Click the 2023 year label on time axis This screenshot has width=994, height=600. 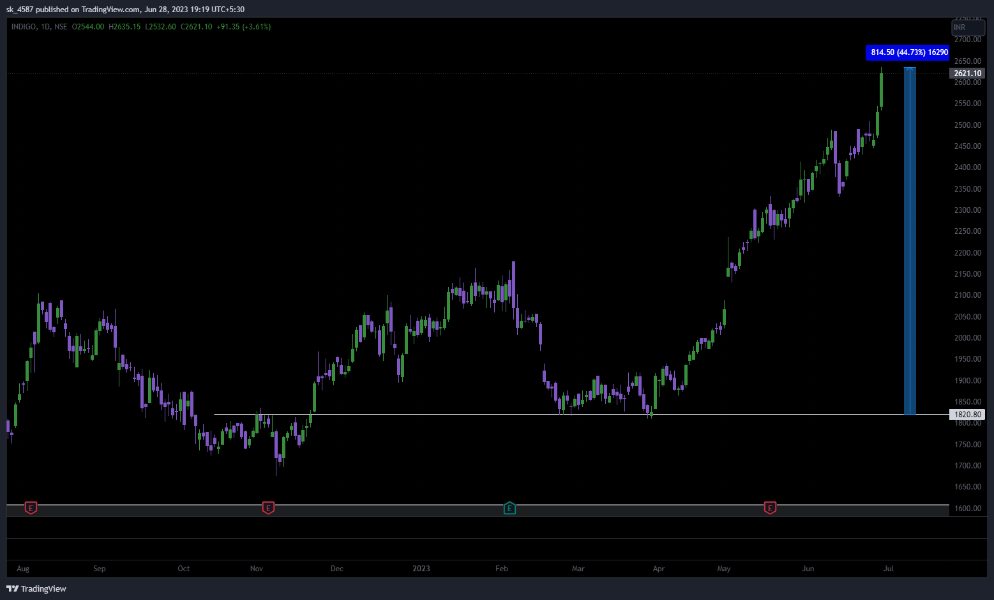(421, 569)
